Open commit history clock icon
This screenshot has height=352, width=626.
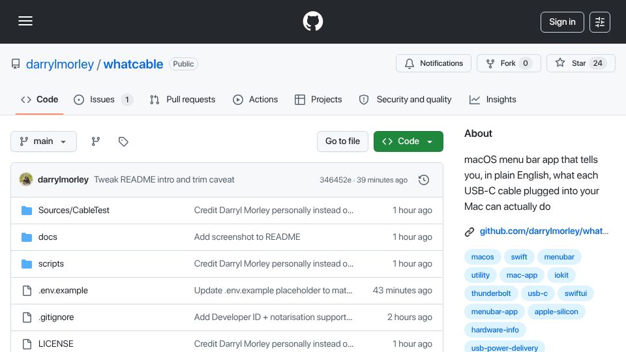click(424, 180)
